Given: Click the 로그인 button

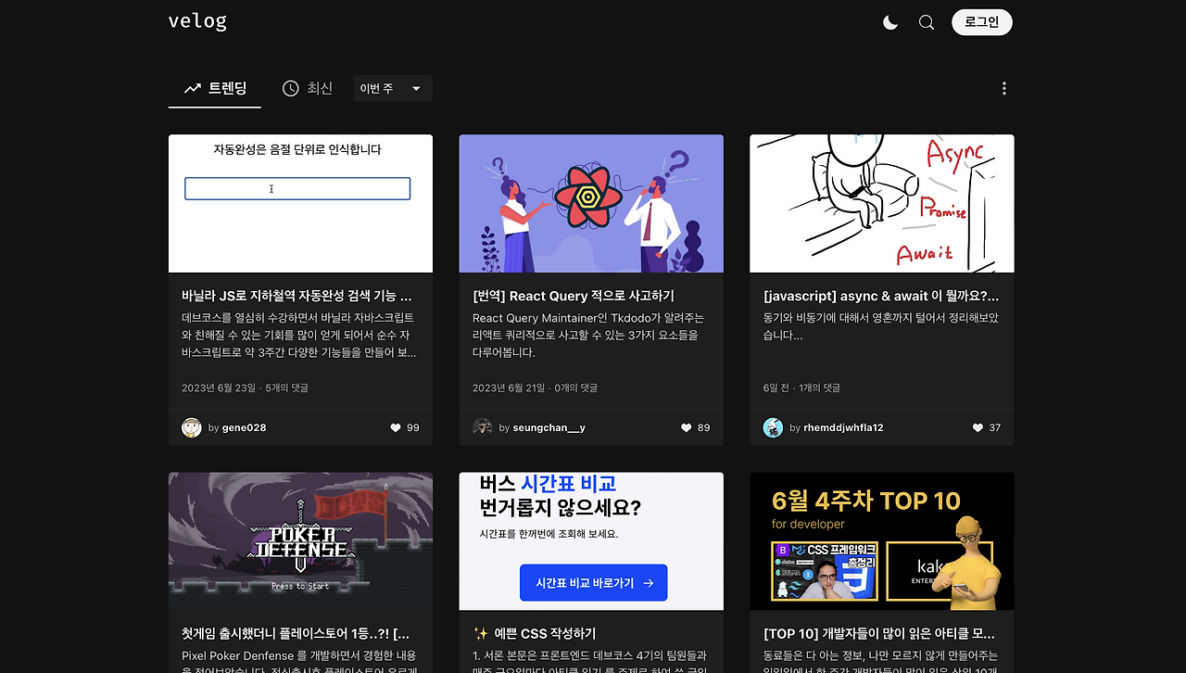Looking at the screenshot, I should tap(981, 21).
